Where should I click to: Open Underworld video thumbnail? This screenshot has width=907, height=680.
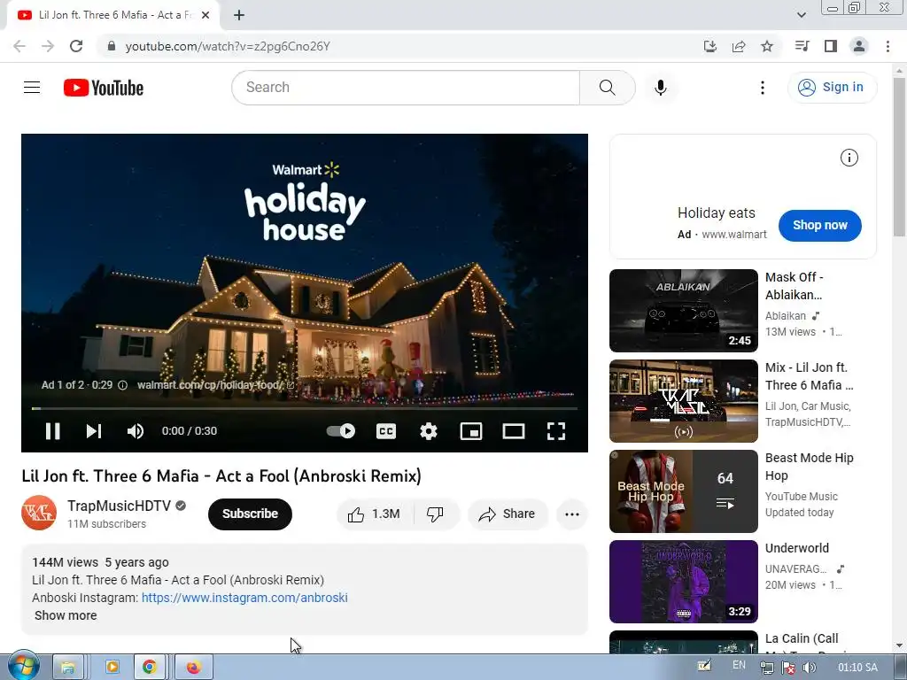(684, 581)
